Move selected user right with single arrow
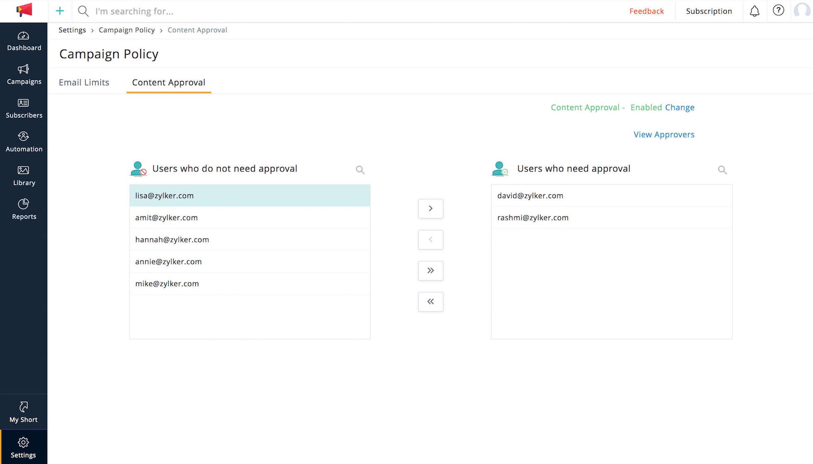The width and height of the screenshot is (813, 464). click(x=431, y=208)
